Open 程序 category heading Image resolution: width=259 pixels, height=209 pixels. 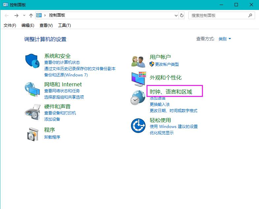[49, 130]
